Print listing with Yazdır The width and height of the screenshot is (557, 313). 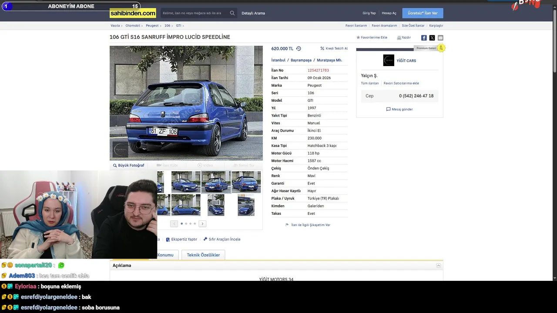click(404, 37)
